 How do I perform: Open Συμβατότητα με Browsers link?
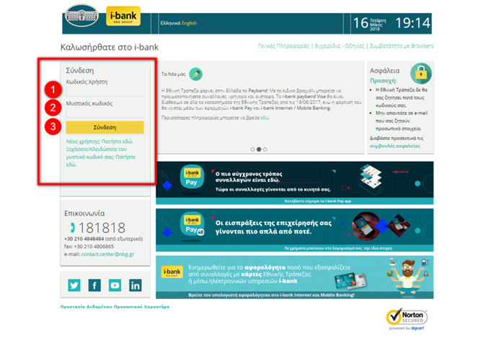(x=402, y=47)
